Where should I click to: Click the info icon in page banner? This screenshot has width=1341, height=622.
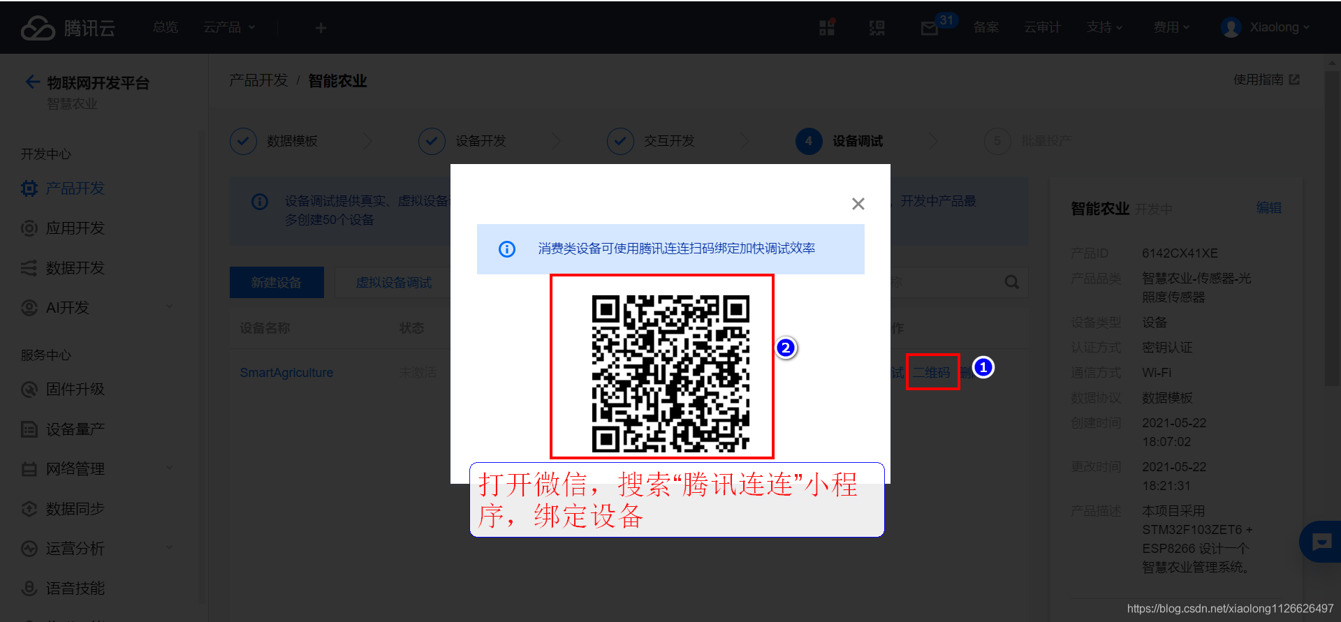(x=260, y=202)
